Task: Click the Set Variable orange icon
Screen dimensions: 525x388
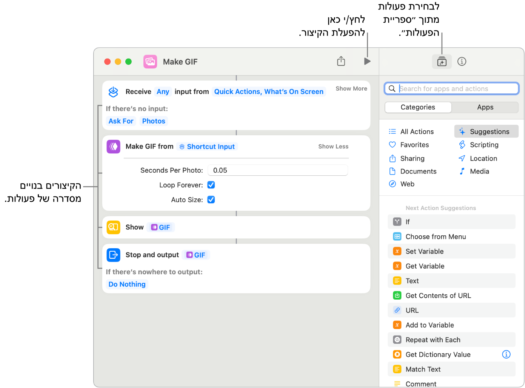Action: pos(397,251)
